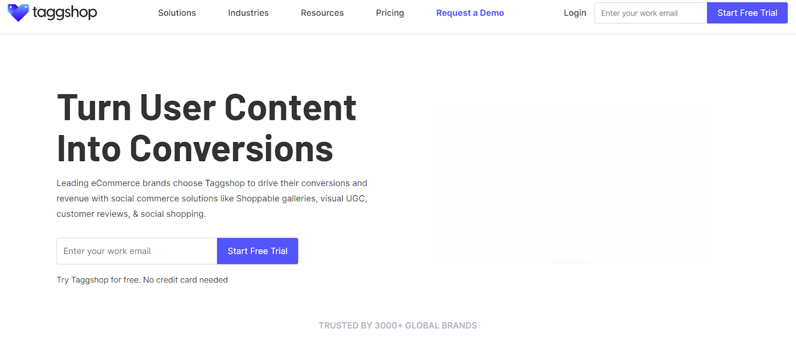Open the Industries menu
Screen dimensions: 796x343
point(248,13)
